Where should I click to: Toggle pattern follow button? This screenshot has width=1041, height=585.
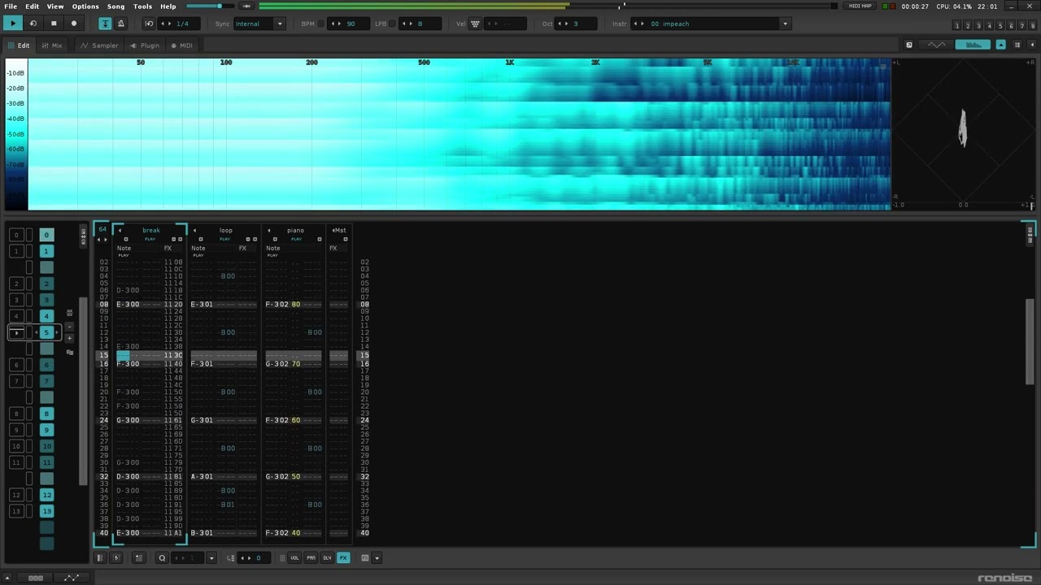coord(106,24)
